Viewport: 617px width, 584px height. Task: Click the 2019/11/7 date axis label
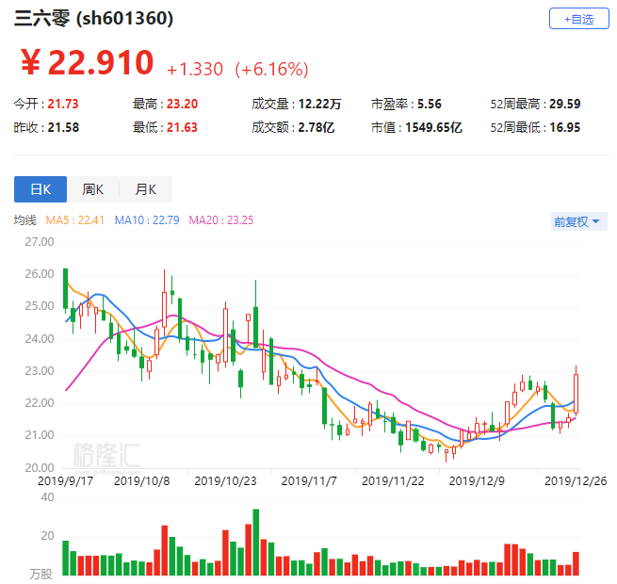tap(309, 481)
